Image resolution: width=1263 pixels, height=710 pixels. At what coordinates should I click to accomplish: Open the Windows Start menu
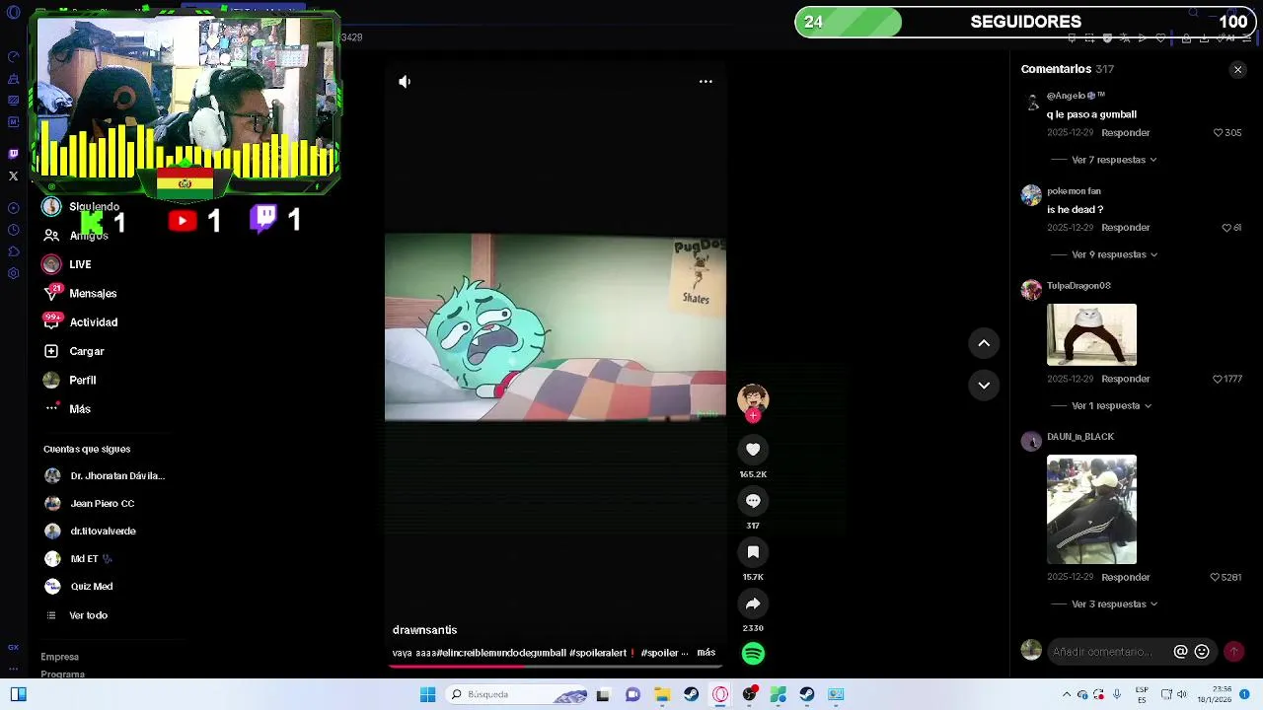tap(427, 695)
